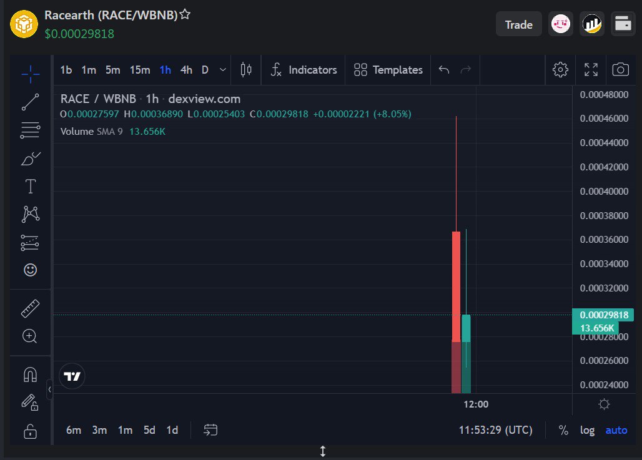The width and height of the screenshot is (642, 460).
Task: Click the current price label 0.00029818
Action: 603,315
